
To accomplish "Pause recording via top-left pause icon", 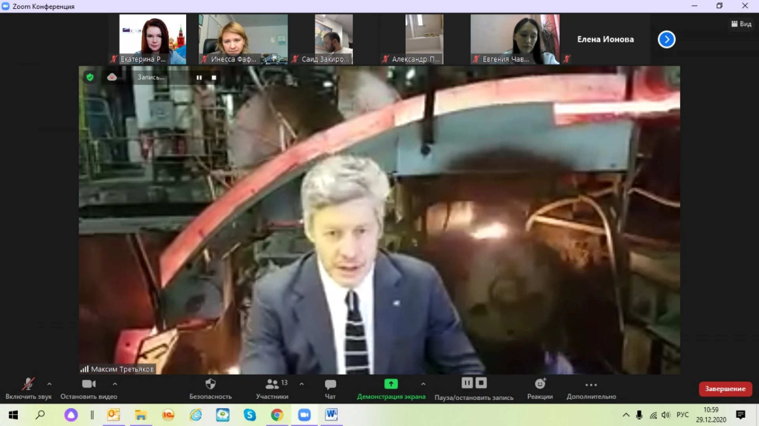I will pyautogui.click(x=199, y=78).
